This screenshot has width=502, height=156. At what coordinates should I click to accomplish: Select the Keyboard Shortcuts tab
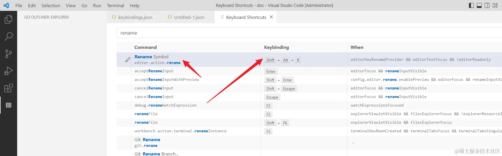[246, 17]
